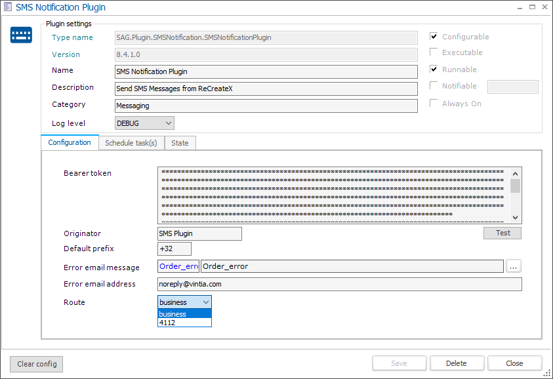Switch to the Schedule task(s) tab
The height and width of the screenshot is (379, 553).
click(131, 142)
